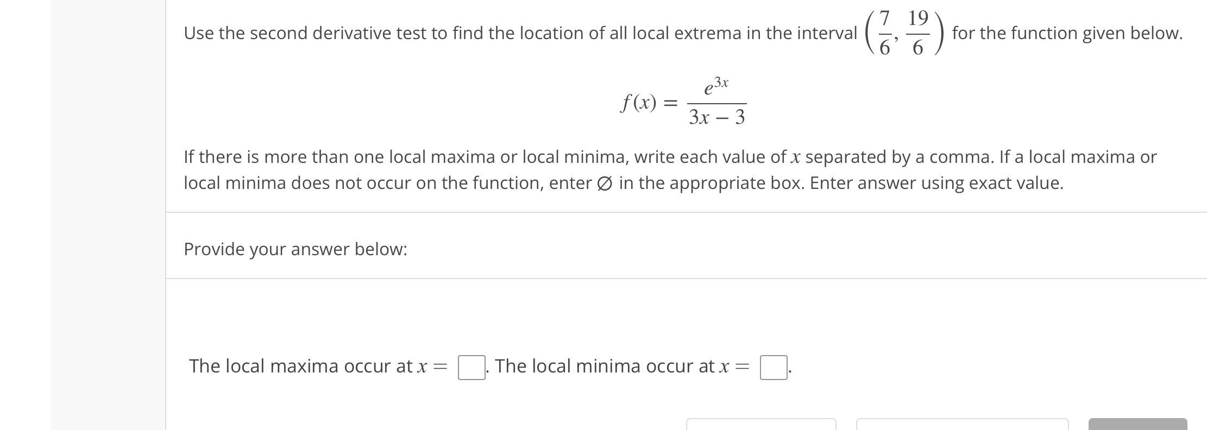Click the leftmost outlined button at bottom

(762, 426)
